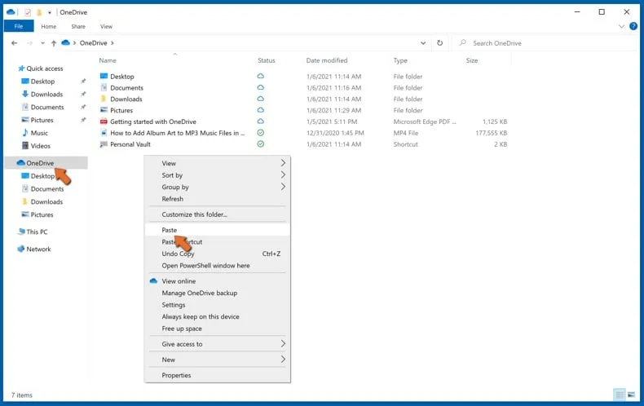Click cloud status icon of Desktop folder

click(x=260, y=76)
